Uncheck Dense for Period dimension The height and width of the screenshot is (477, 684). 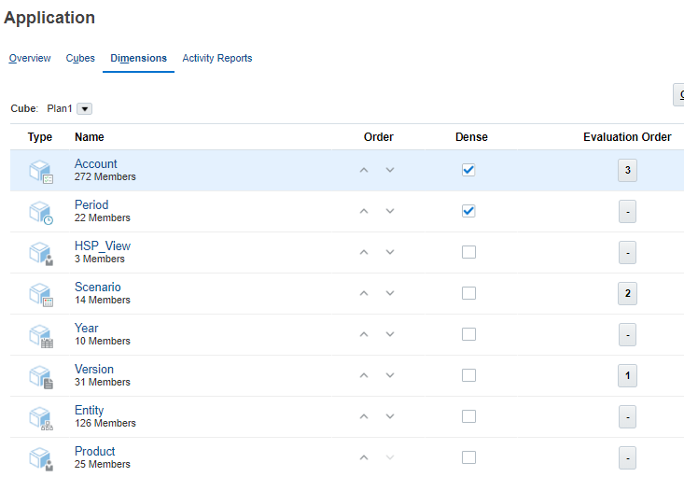468,211
